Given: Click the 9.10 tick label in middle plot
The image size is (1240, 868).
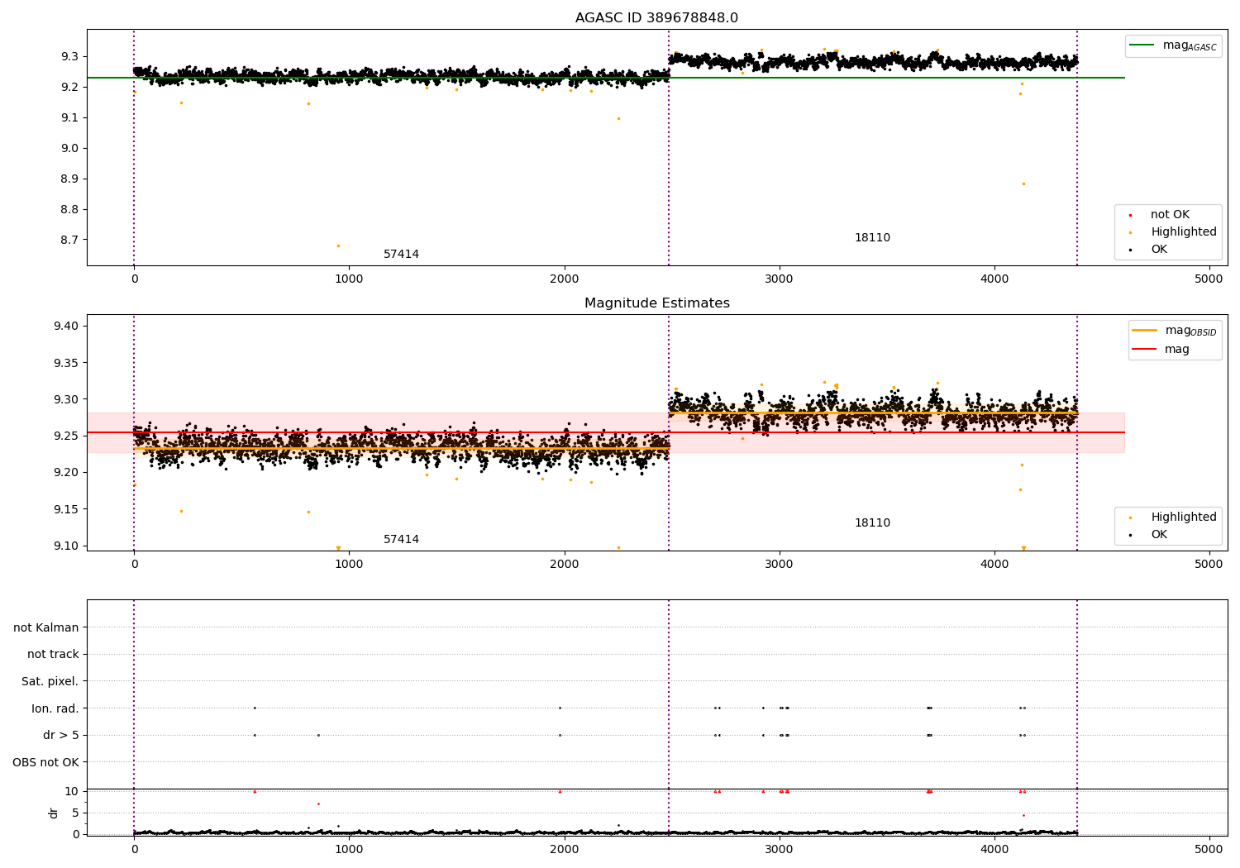Looking at the screenshot, I should pyautogui.click(x=65, y=546).
